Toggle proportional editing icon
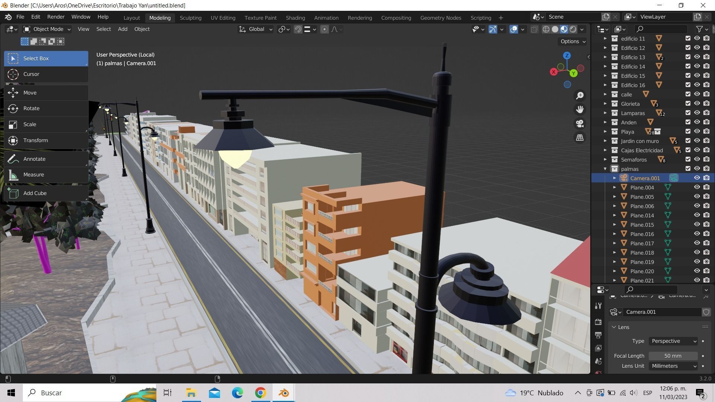This screenshot has height=402, width=715. 324,29
